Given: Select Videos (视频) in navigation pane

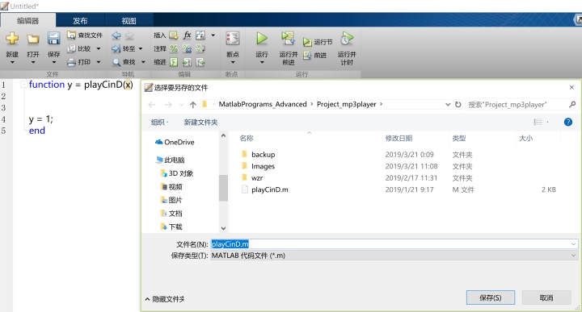Looking at the screenshot, I should (x=171, y=186).
